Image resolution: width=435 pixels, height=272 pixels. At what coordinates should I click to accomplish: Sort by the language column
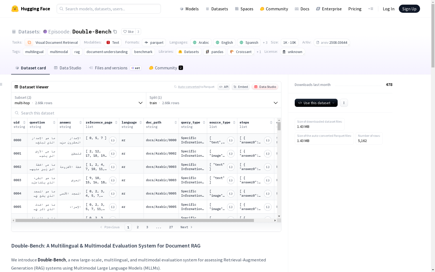141,122
